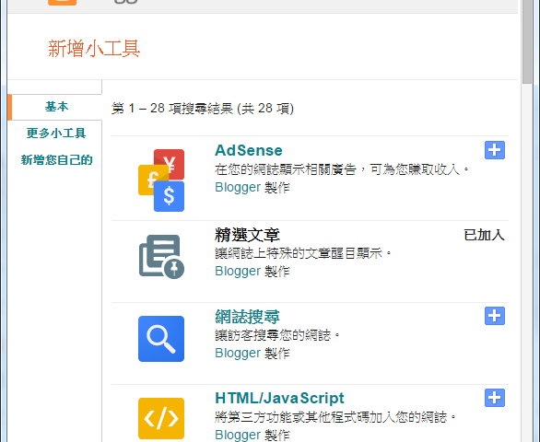Add the AdSense gadget with plus button
540x442 pixels.
click(495, 150)
